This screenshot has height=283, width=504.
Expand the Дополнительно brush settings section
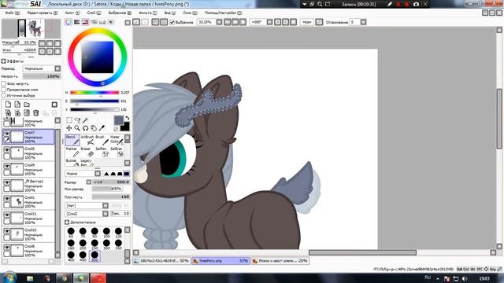[67, 222]
